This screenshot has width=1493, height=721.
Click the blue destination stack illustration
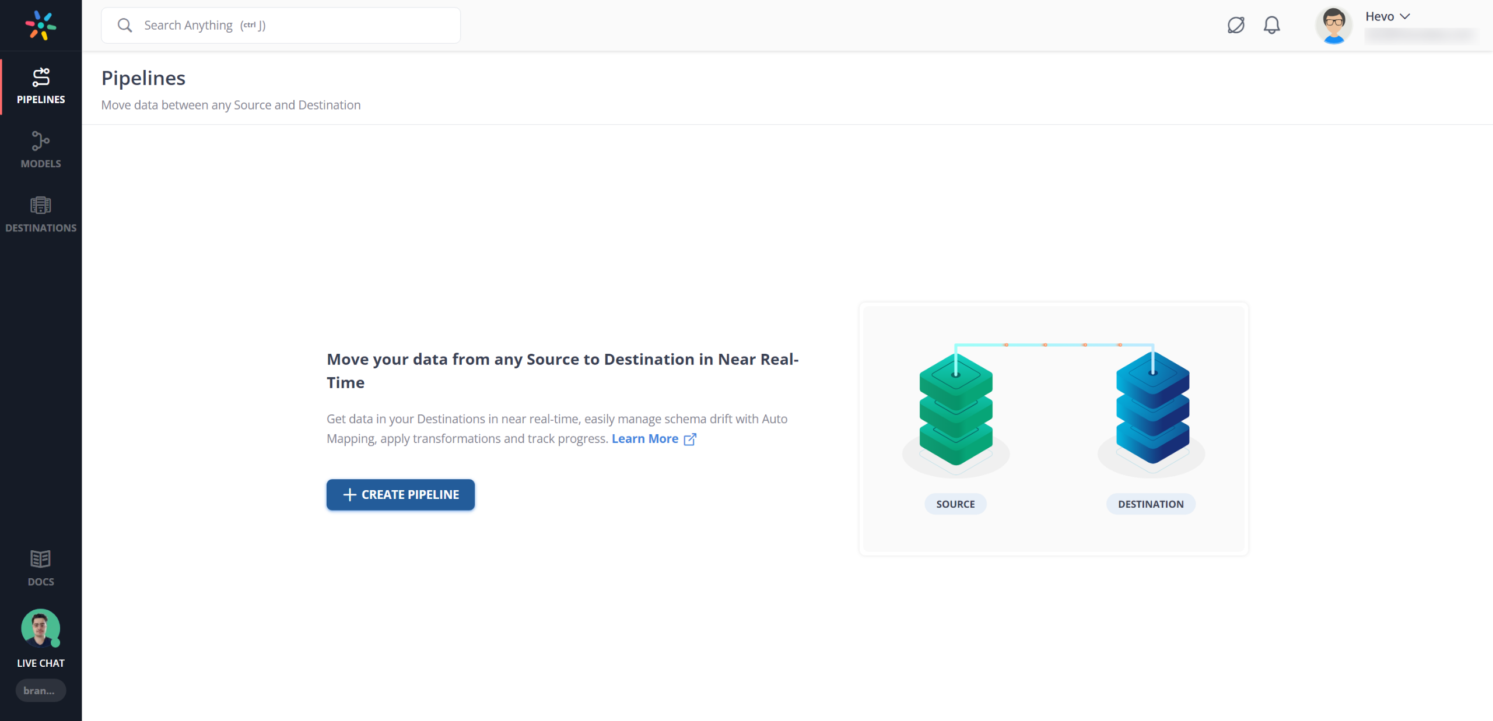pyautogui.click(x=1152, y=409)
